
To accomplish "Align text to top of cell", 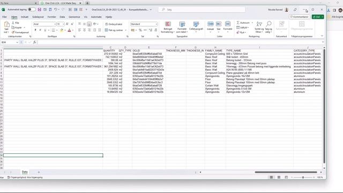I will pos(79,24).
